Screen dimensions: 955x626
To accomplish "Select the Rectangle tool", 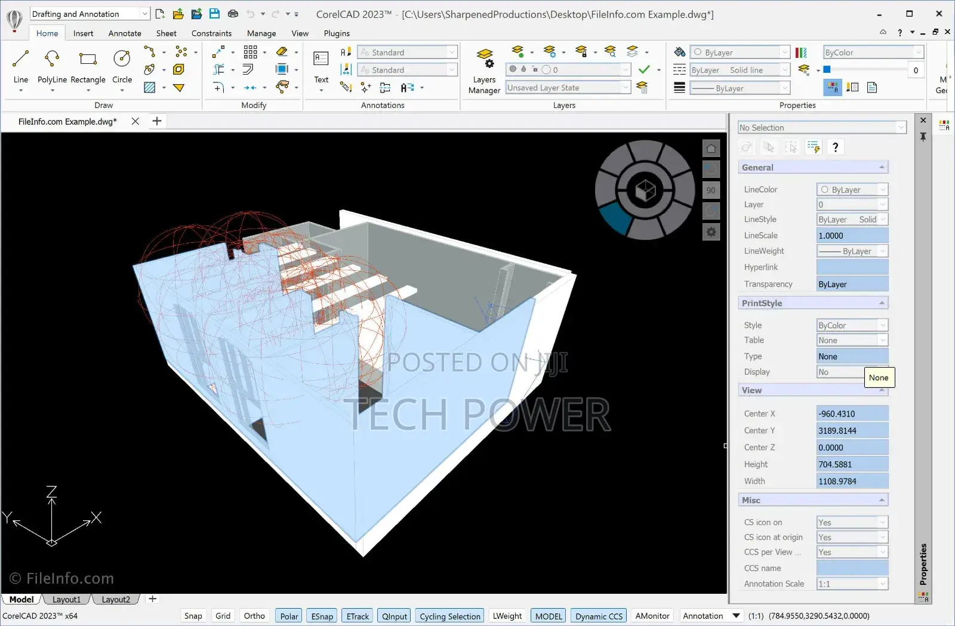I will pyautogui.click(x=88, y=66).
